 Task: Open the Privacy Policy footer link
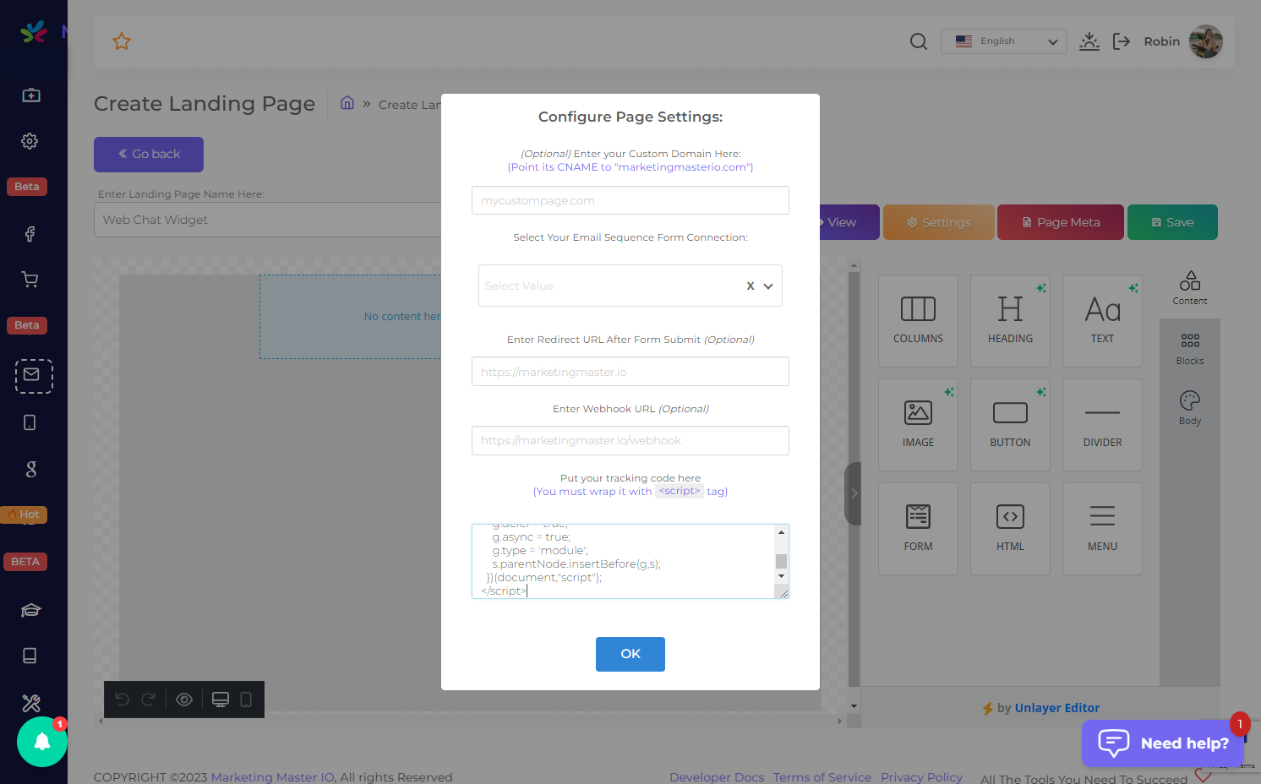point(921,777)
